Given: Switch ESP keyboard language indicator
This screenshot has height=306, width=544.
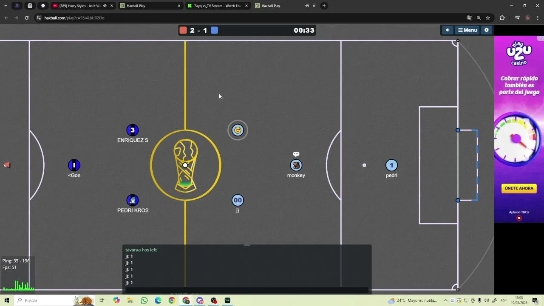Looking at the screenshot, I should [x=504, y=300].
